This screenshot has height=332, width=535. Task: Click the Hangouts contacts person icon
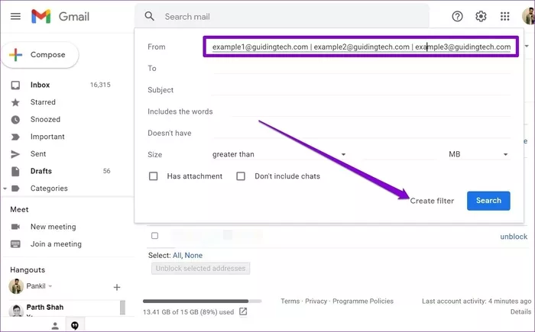click(55, 326)
